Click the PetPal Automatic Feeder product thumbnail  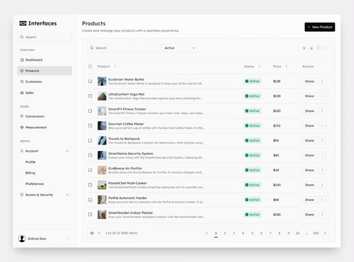102,200
